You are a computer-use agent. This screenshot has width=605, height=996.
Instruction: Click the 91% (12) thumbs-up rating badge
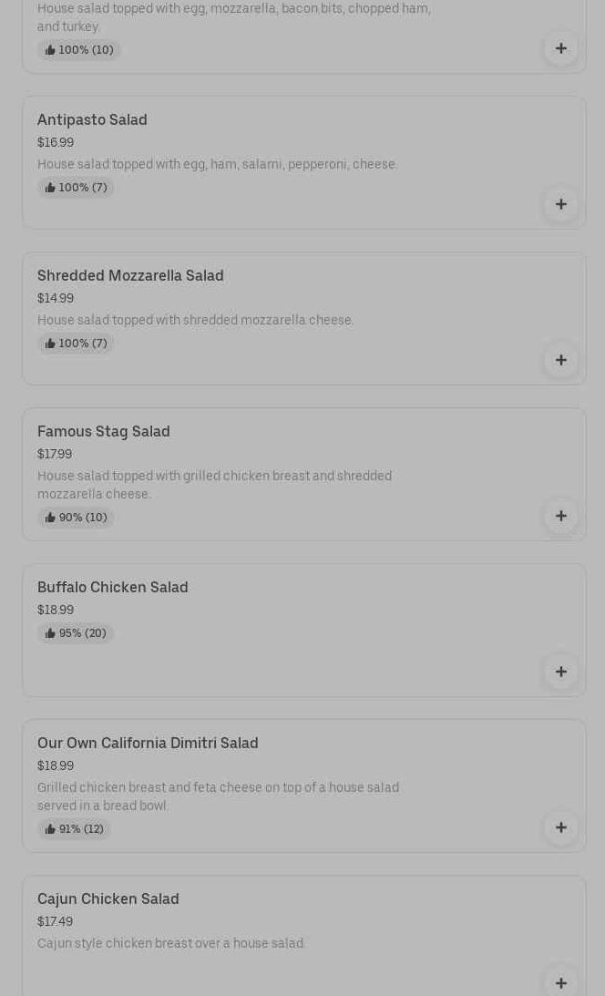click(75, 829)
